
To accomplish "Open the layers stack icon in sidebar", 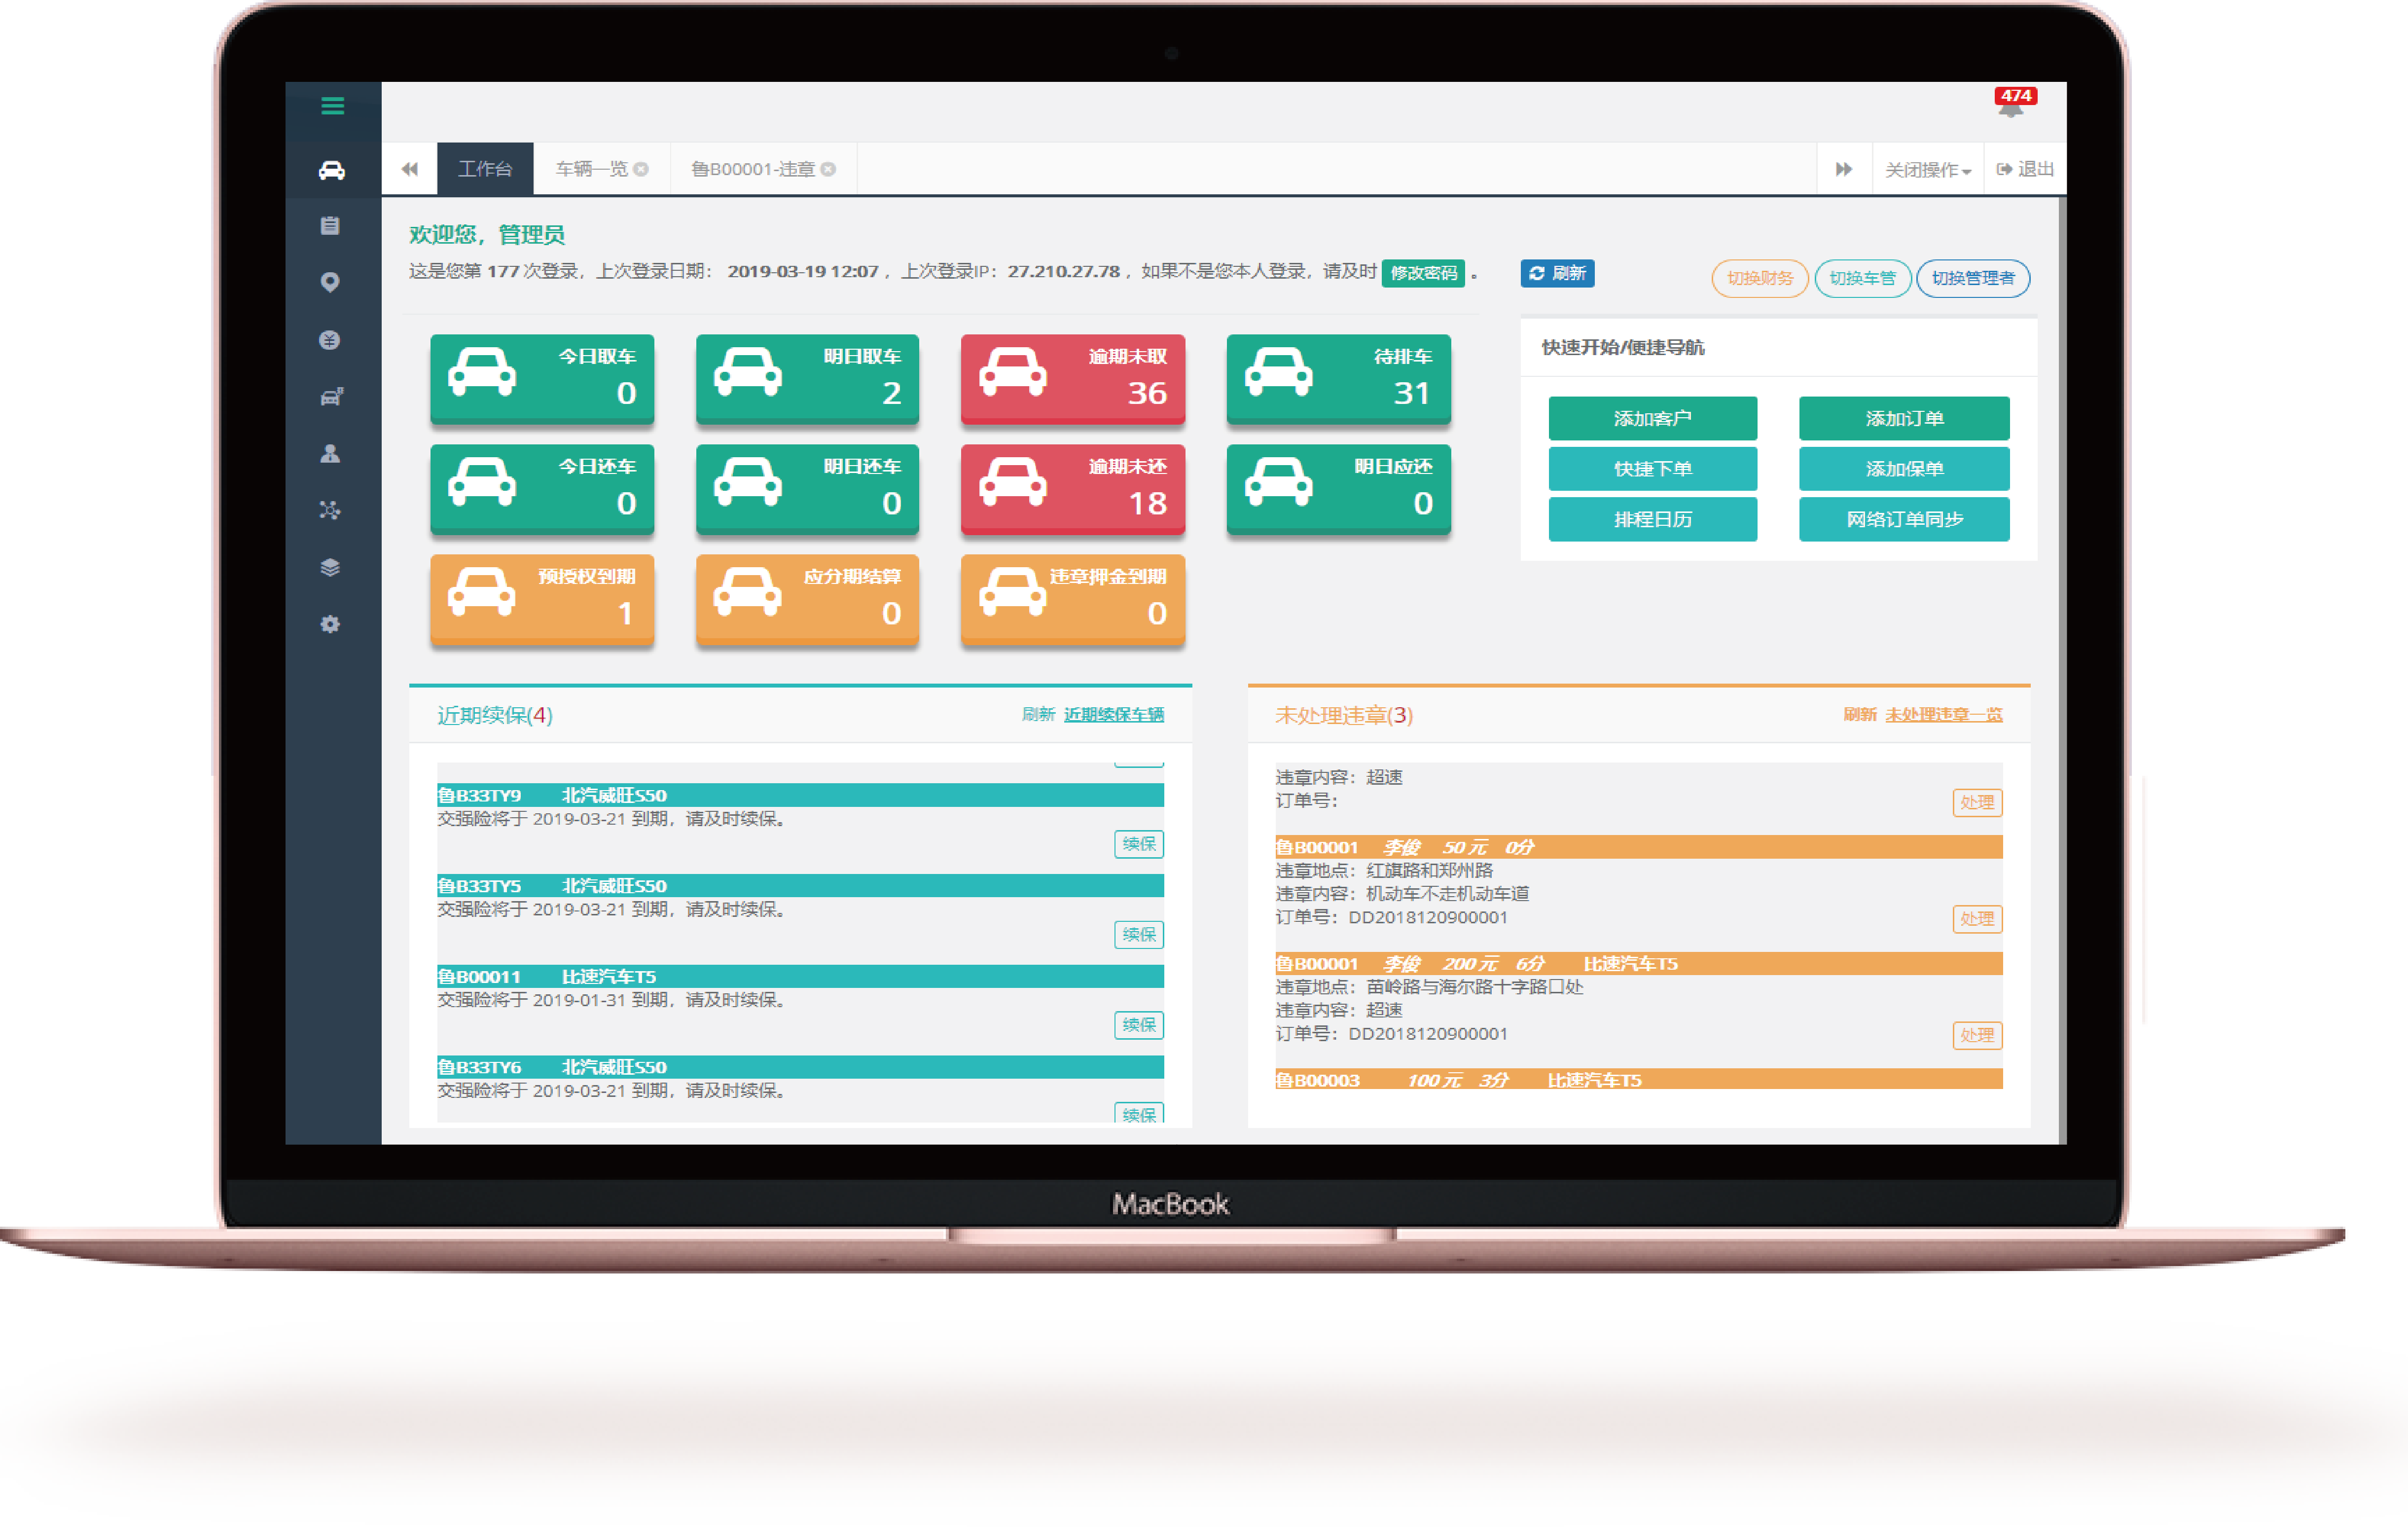I will (x=330, y=567).
